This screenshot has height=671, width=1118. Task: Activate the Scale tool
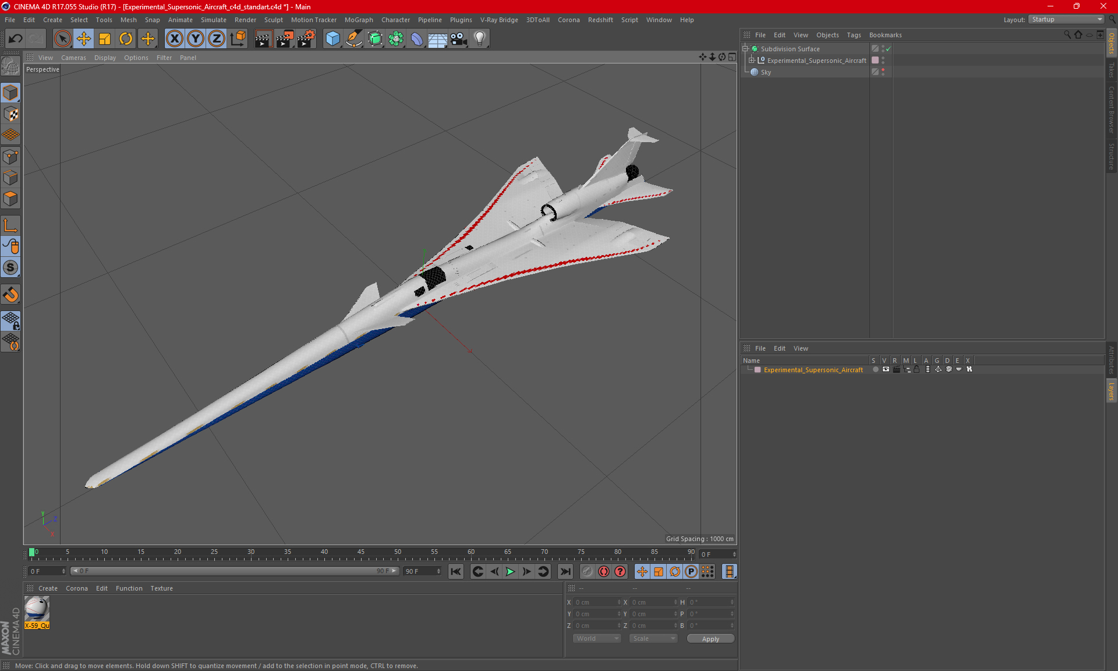coord(105,39)
